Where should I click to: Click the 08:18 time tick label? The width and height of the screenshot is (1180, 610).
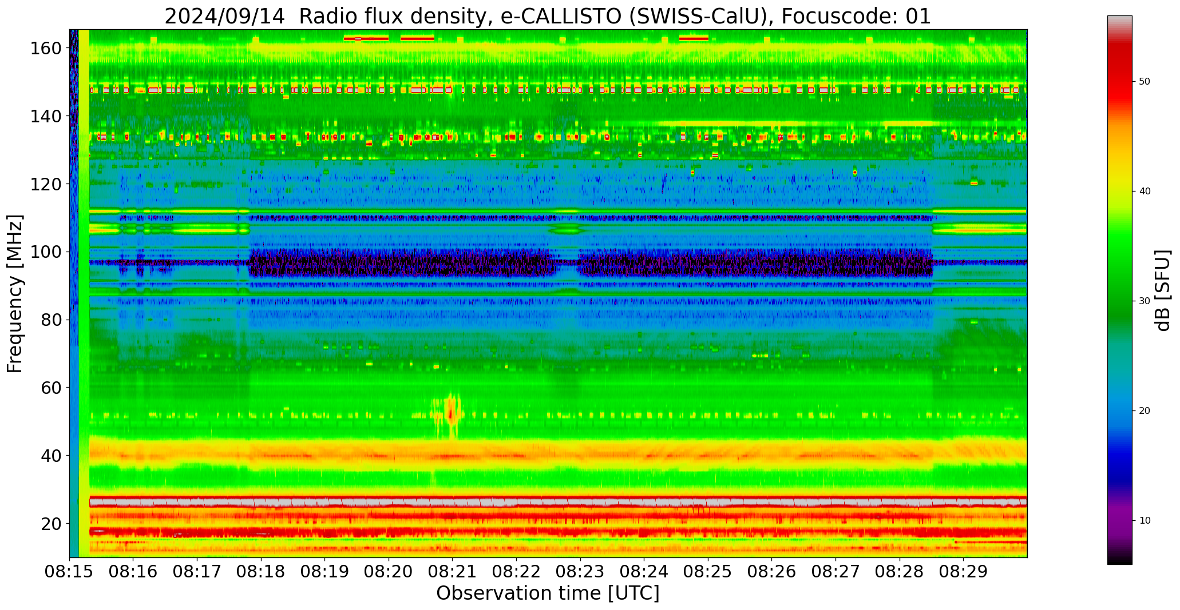coord(261,571)
